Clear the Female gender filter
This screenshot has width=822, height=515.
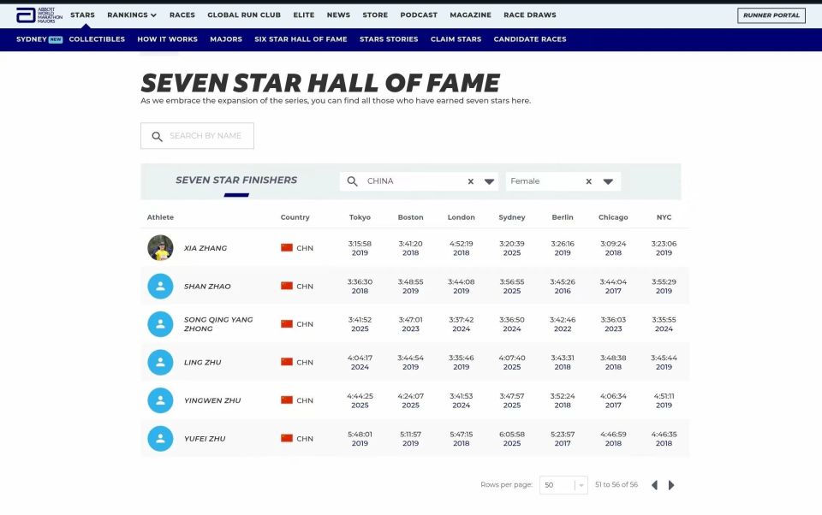click(x=589, y=181)
